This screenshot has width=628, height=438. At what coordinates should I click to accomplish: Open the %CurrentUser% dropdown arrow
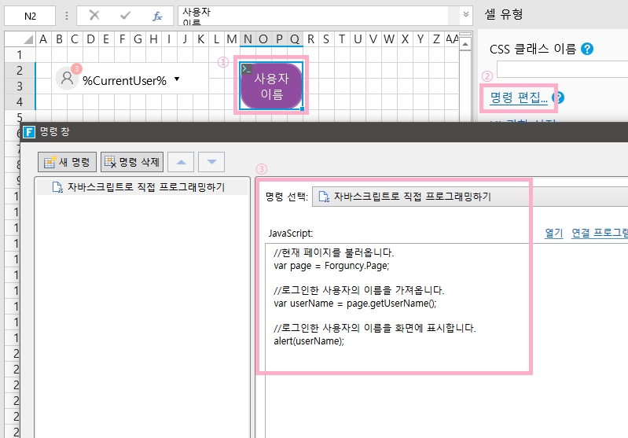tap(177, 79)
